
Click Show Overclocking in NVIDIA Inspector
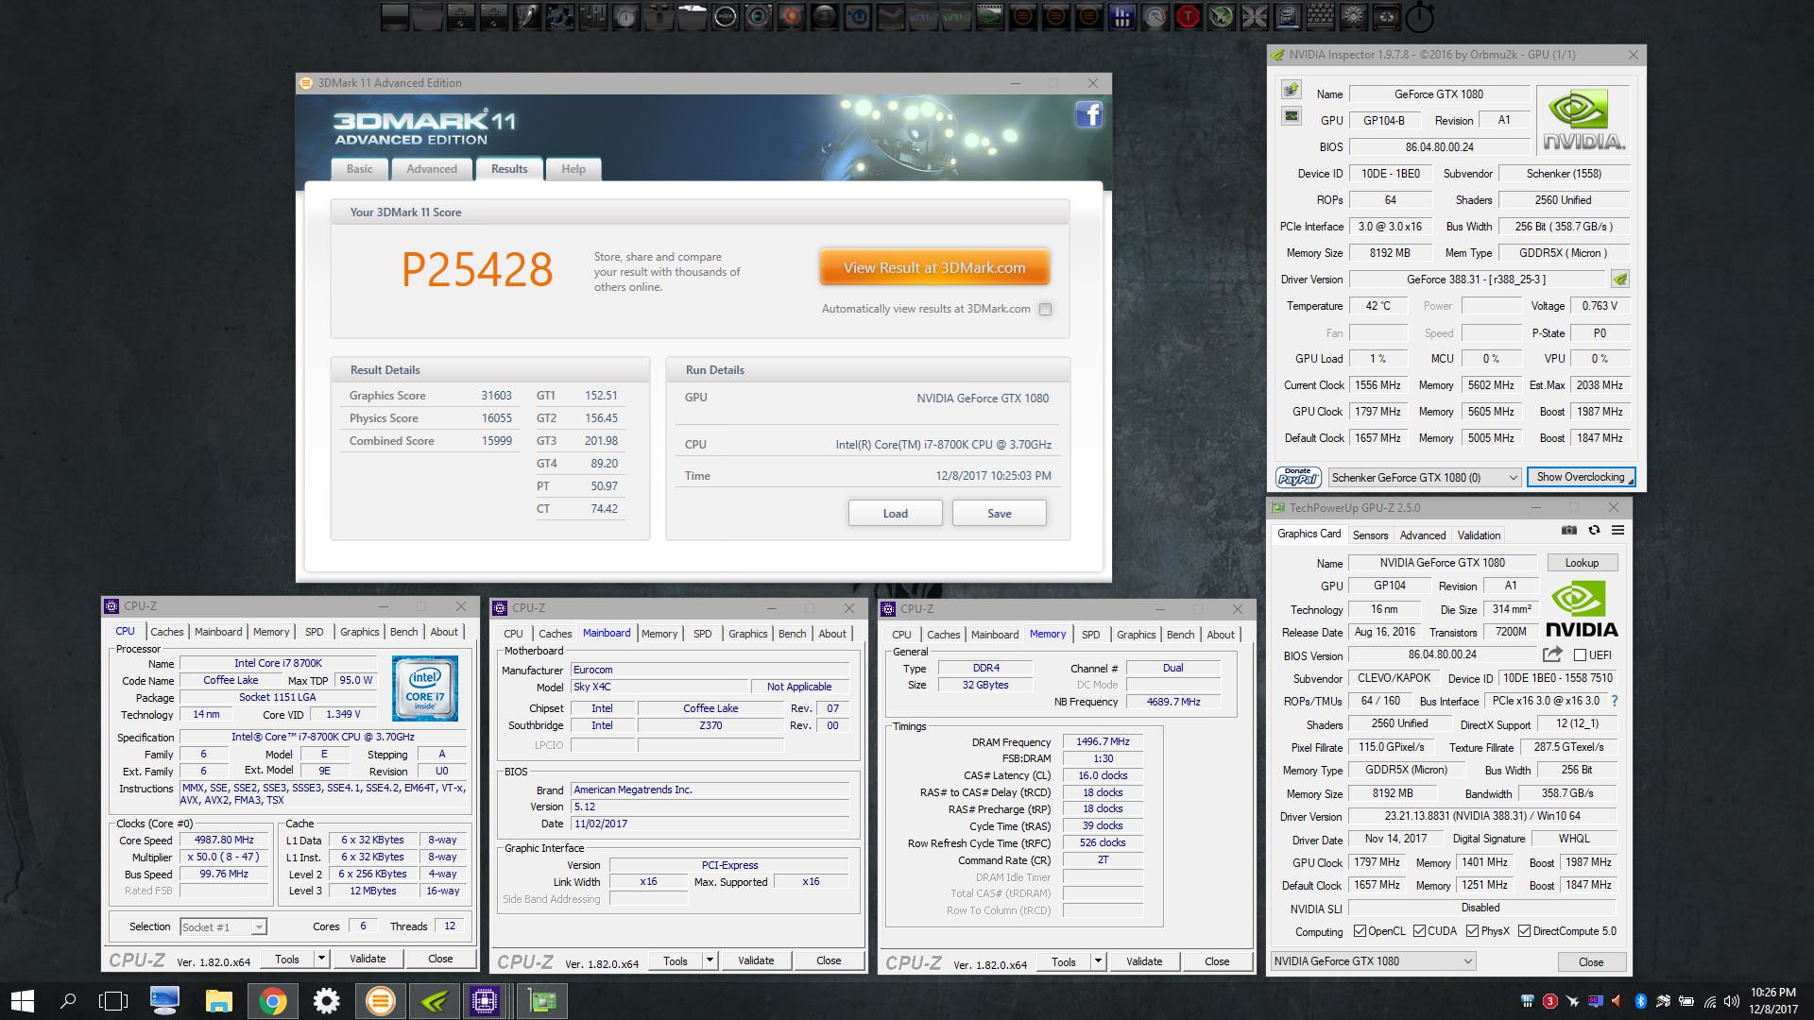pos(1581,477)
